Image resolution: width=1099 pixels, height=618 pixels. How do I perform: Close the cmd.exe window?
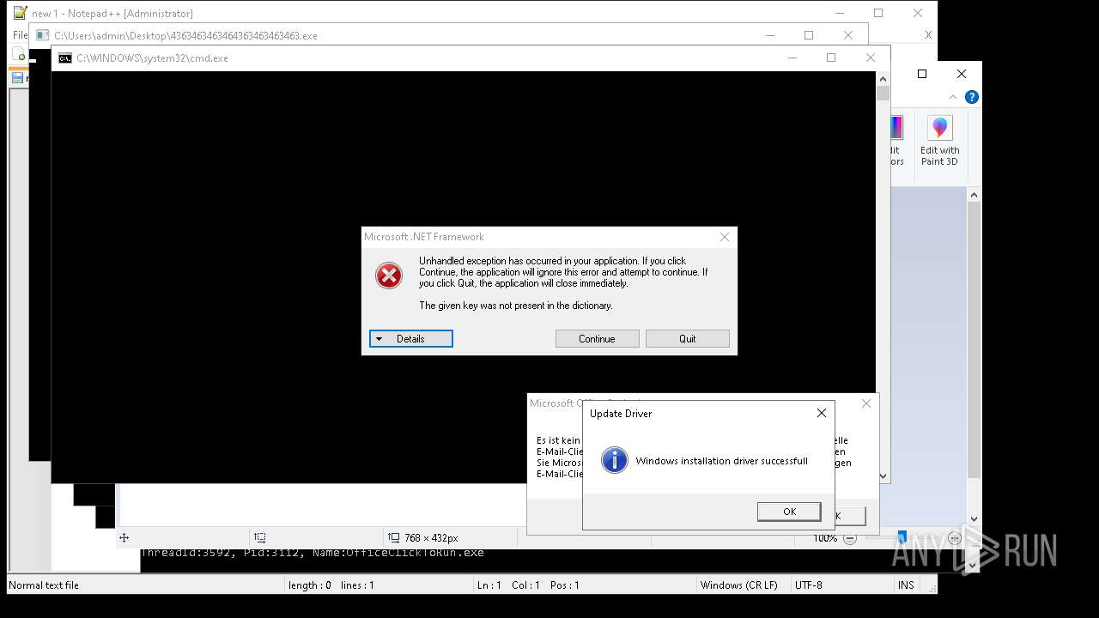(870, 58)
